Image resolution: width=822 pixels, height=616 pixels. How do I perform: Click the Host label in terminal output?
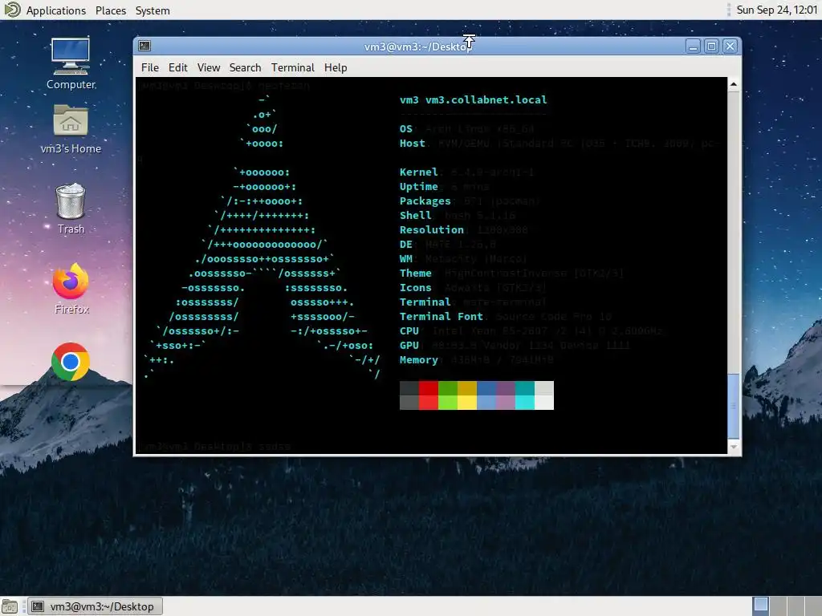(412, 143)
